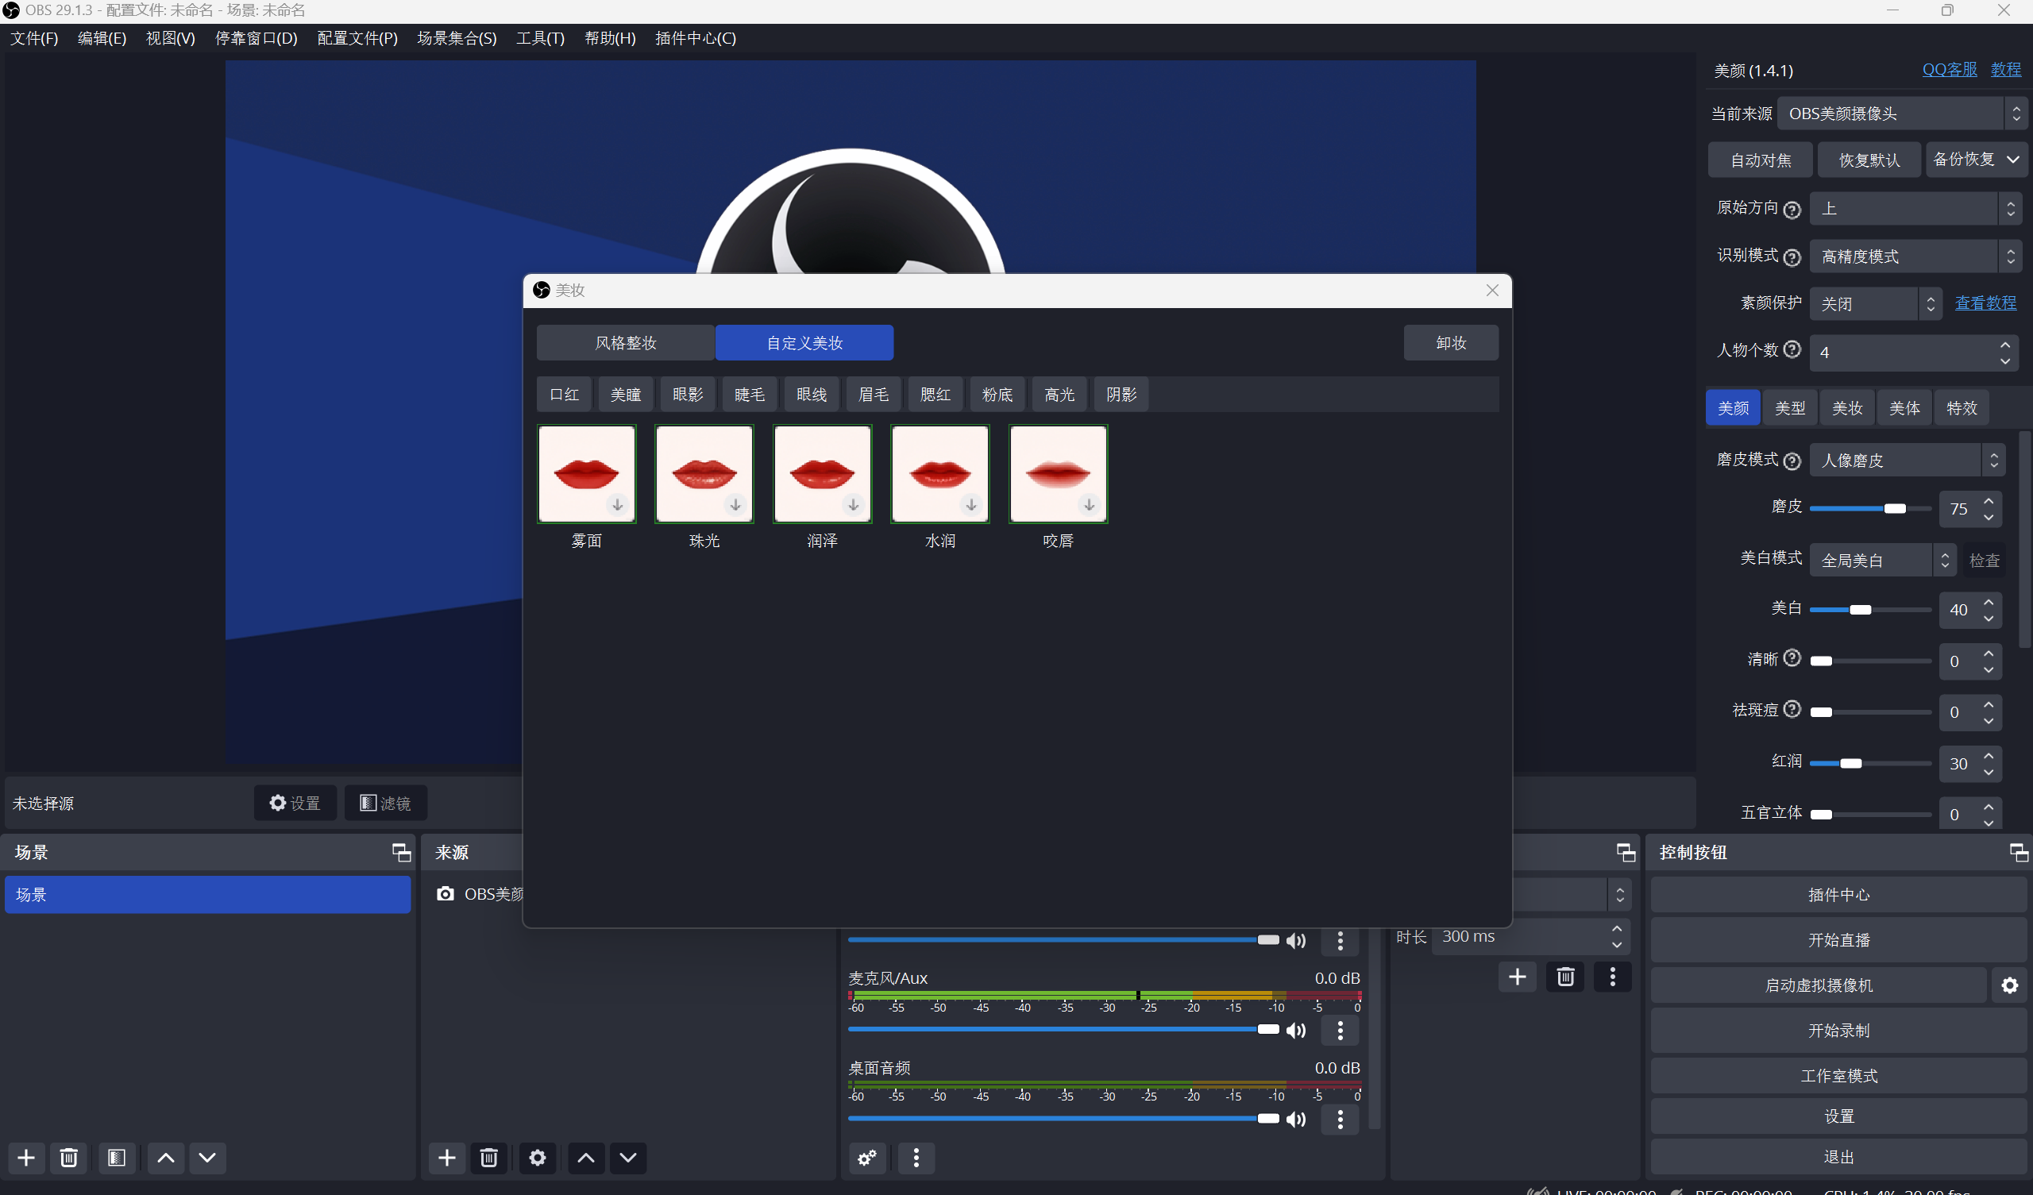
Task: Click the 磨皮 slider handle
Action: tap(1894, 508)
